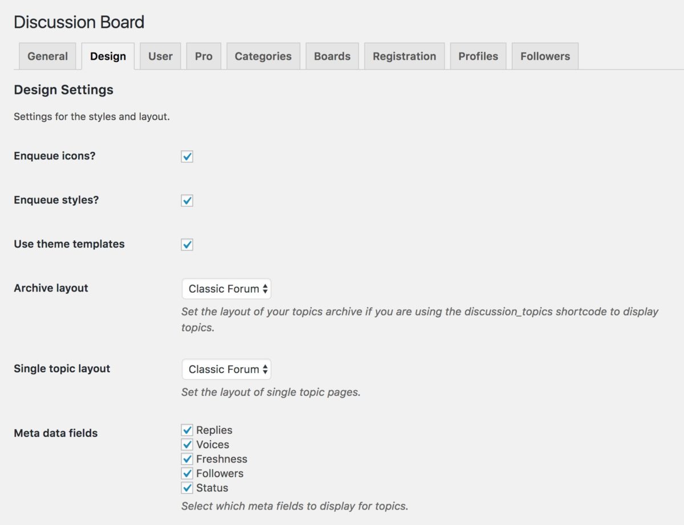
Task: Click the Archive layout label
Action: tap(51, 288)
